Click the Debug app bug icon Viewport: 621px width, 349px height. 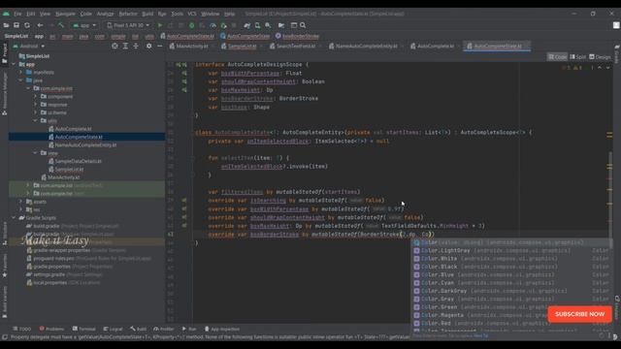[x=192, y=25]
